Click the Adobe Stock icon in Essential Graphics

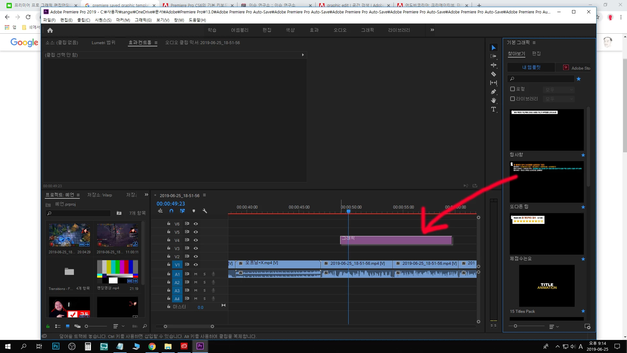(x=566, y=68)
